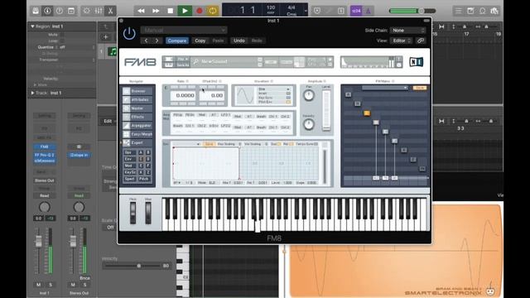This screenshot has width=530, height=298.
Task: Open the Effects page in Navigator
Action: click(137, 117)
